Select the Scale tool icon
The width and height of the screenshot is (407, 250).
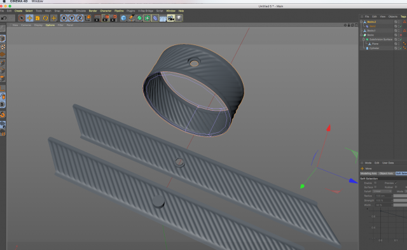point(38,18)
